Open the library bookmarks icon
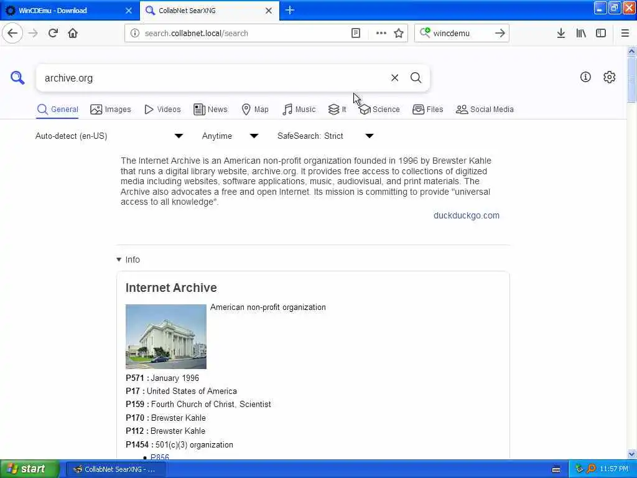 581,33
